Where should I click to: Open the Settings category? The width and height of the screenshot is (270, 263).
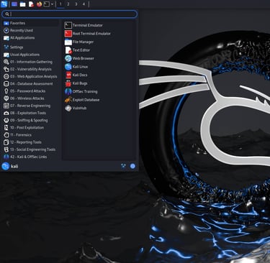[31, 47]
